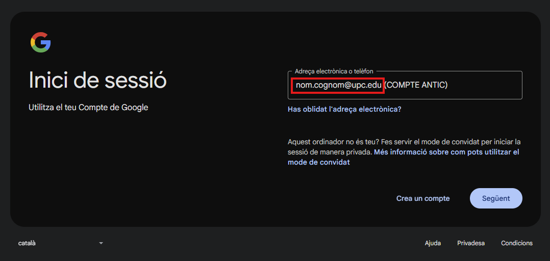Image resolution: width=550 pixels, height=261 pixels.
Task: Click the nom.cognom@upc.edu text in the field
Action: coord(338,85)
